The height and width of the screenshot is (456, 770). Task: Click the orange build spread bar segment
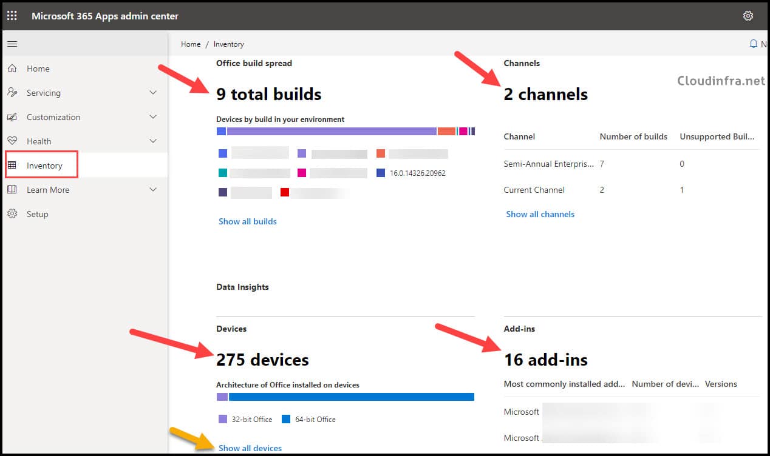[446, 131]
